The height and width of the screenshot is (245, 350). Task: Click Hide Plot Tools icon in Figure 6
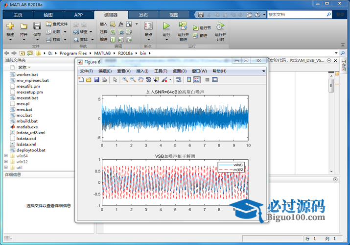pos(207,80)
